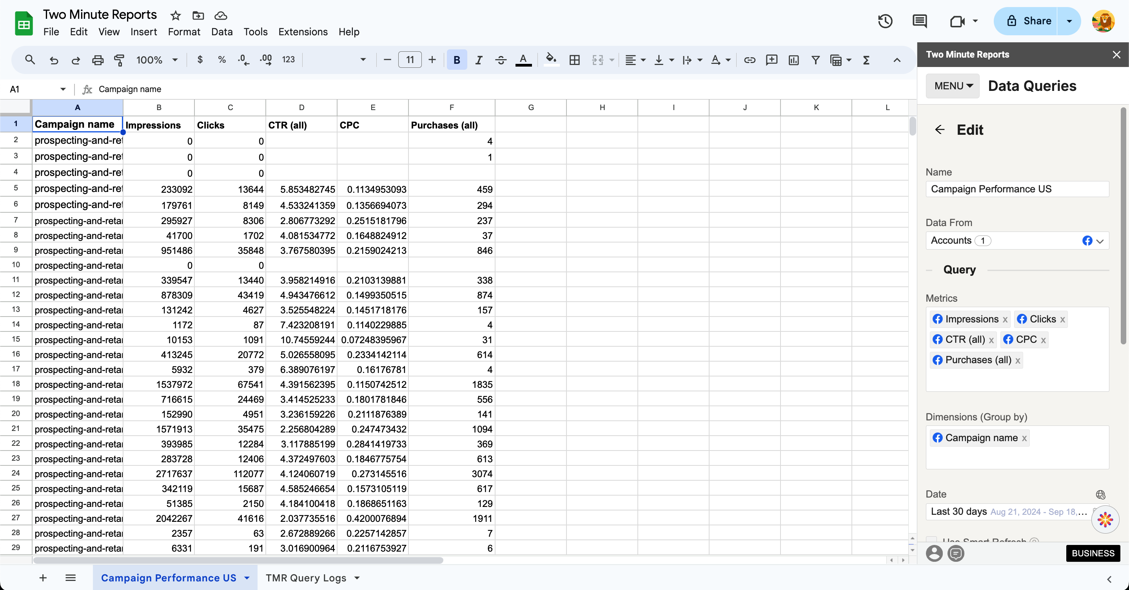Viewport: 1129px width, 590px height.
Task: Open table views icon
Action: (836, 60)
